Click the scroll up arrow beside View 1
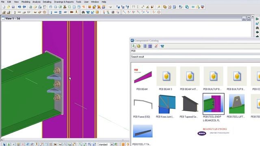 point(253,17)
